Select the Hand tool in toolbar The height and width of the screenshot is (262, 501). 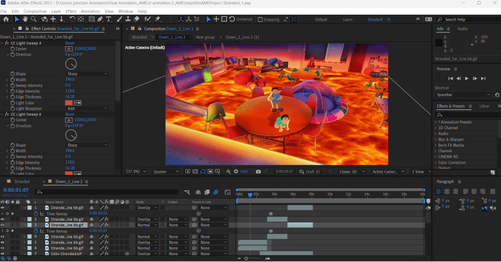(x=25, y=19)
